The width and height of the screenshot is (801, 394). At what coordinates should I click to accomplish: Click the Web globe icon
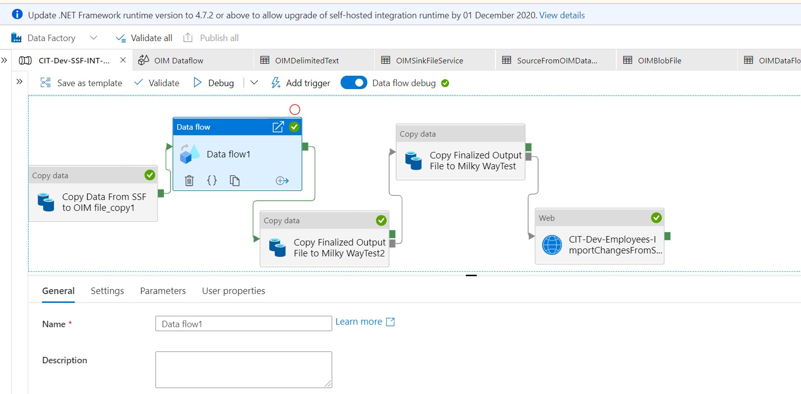point(552,245)
